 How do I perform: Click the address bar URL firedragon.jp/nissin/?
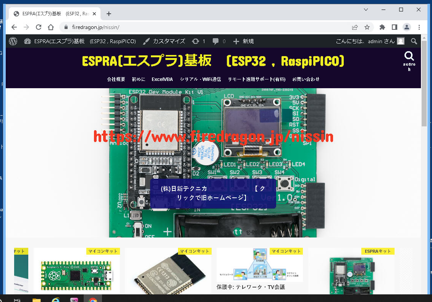click(x=95, y=27)
